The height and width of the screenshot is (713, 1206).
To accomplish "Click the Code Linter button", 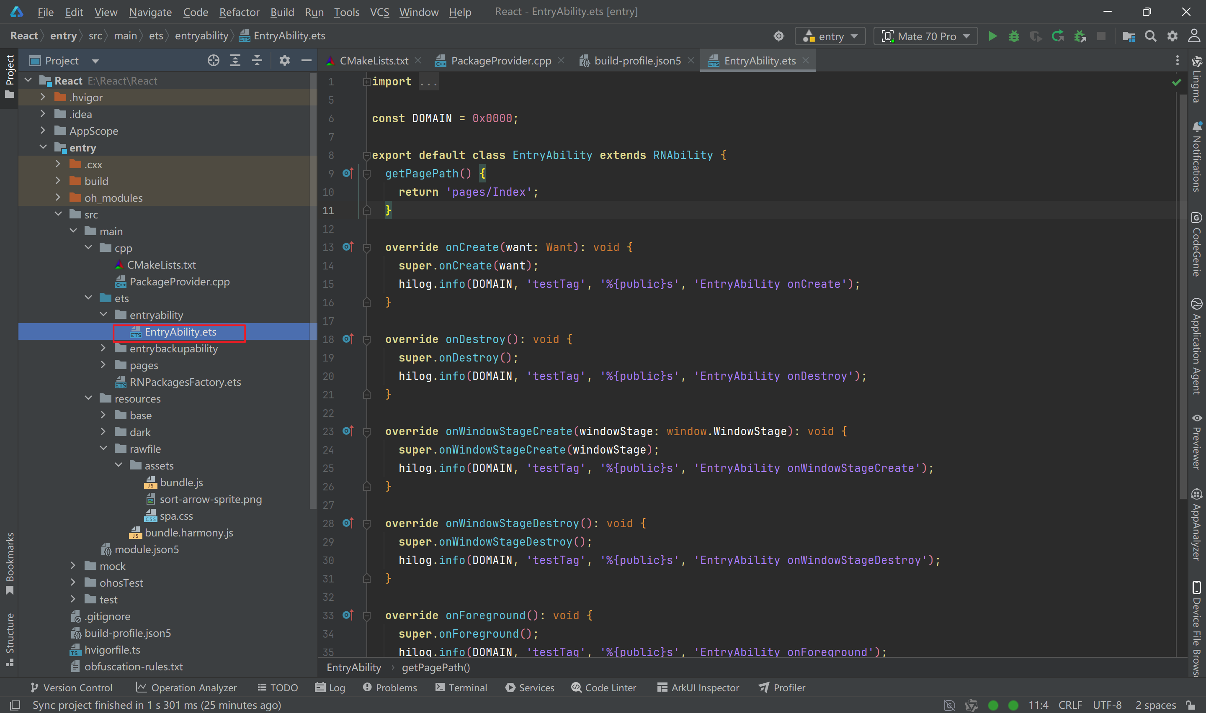I will coord(603,687).
